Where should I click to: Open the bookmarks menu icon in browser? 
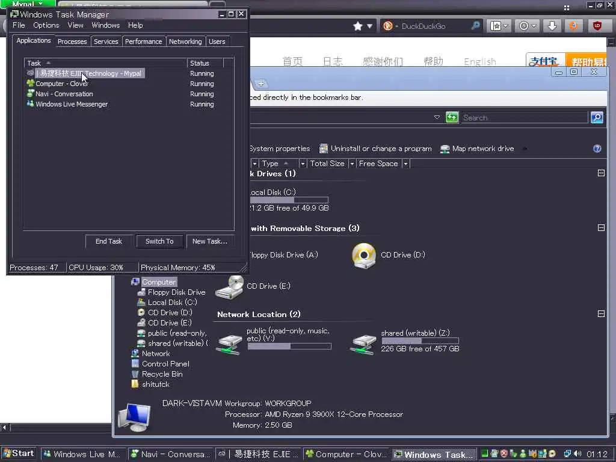coord(496,26)
